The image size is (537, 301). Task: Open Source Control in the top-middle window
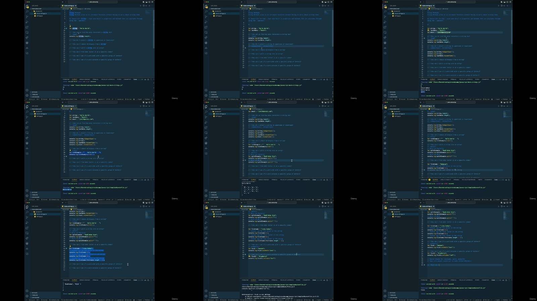click(x=206, y=17)
